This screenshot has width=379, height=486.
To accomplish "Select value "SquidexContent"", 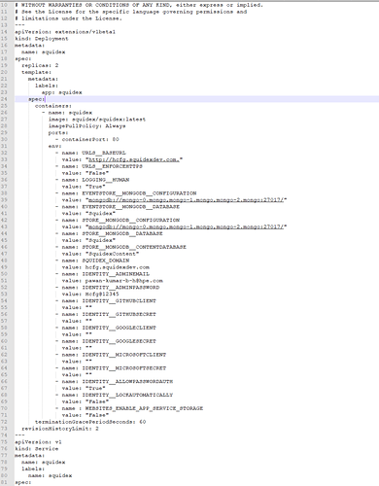I will [x=112, y=254].
